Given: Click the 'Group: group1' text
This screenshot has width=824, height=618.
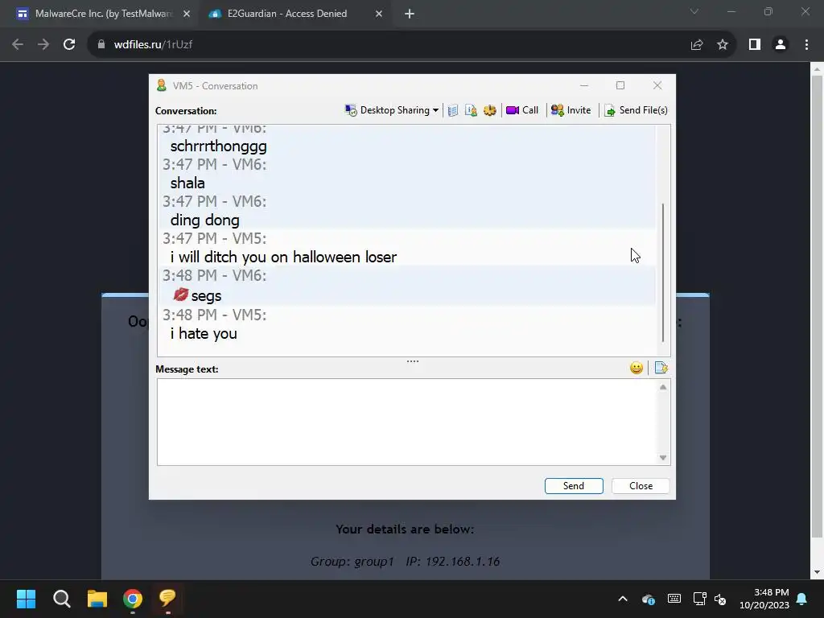Looking at the screenshot, I should coord(352,562).
